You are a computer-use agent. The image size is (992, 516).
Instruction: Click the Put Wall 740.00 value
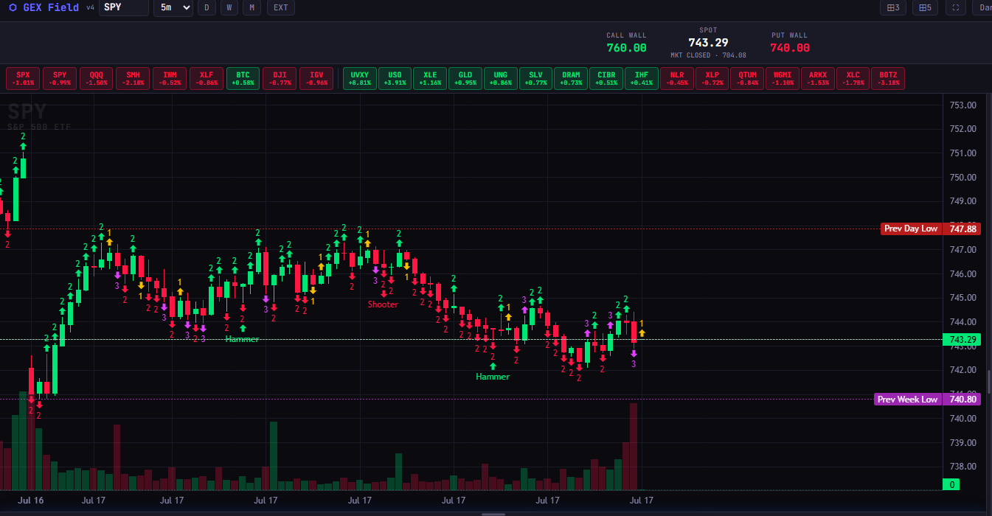pos(790,48)
